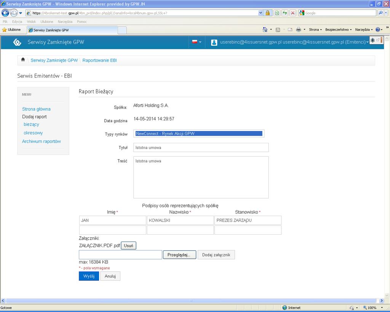Cancel the report with Anuluj
The width and height of the screenshot is (390, 312).
click(x=110, y=276)
